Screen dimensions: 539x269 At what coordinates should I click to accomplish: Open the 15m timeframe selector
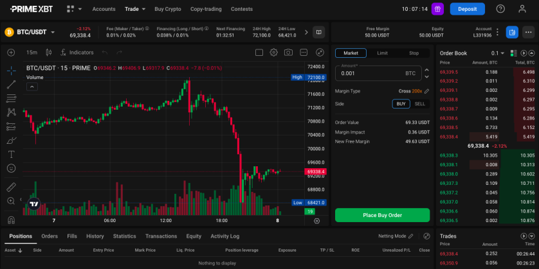(x=32, y=53)
